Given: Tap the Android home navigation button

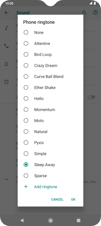Looking at the screenshot, I should 50,220.
